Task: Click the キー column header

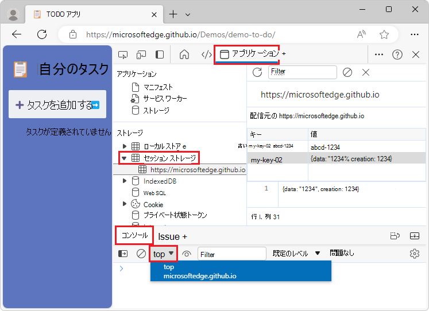Action: point(277,134)
